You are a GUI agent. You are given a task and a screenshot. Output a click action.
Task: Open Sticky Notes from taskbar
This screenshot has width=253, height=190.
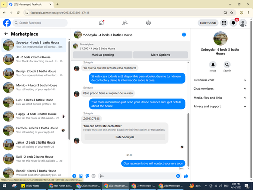[31, 186]
